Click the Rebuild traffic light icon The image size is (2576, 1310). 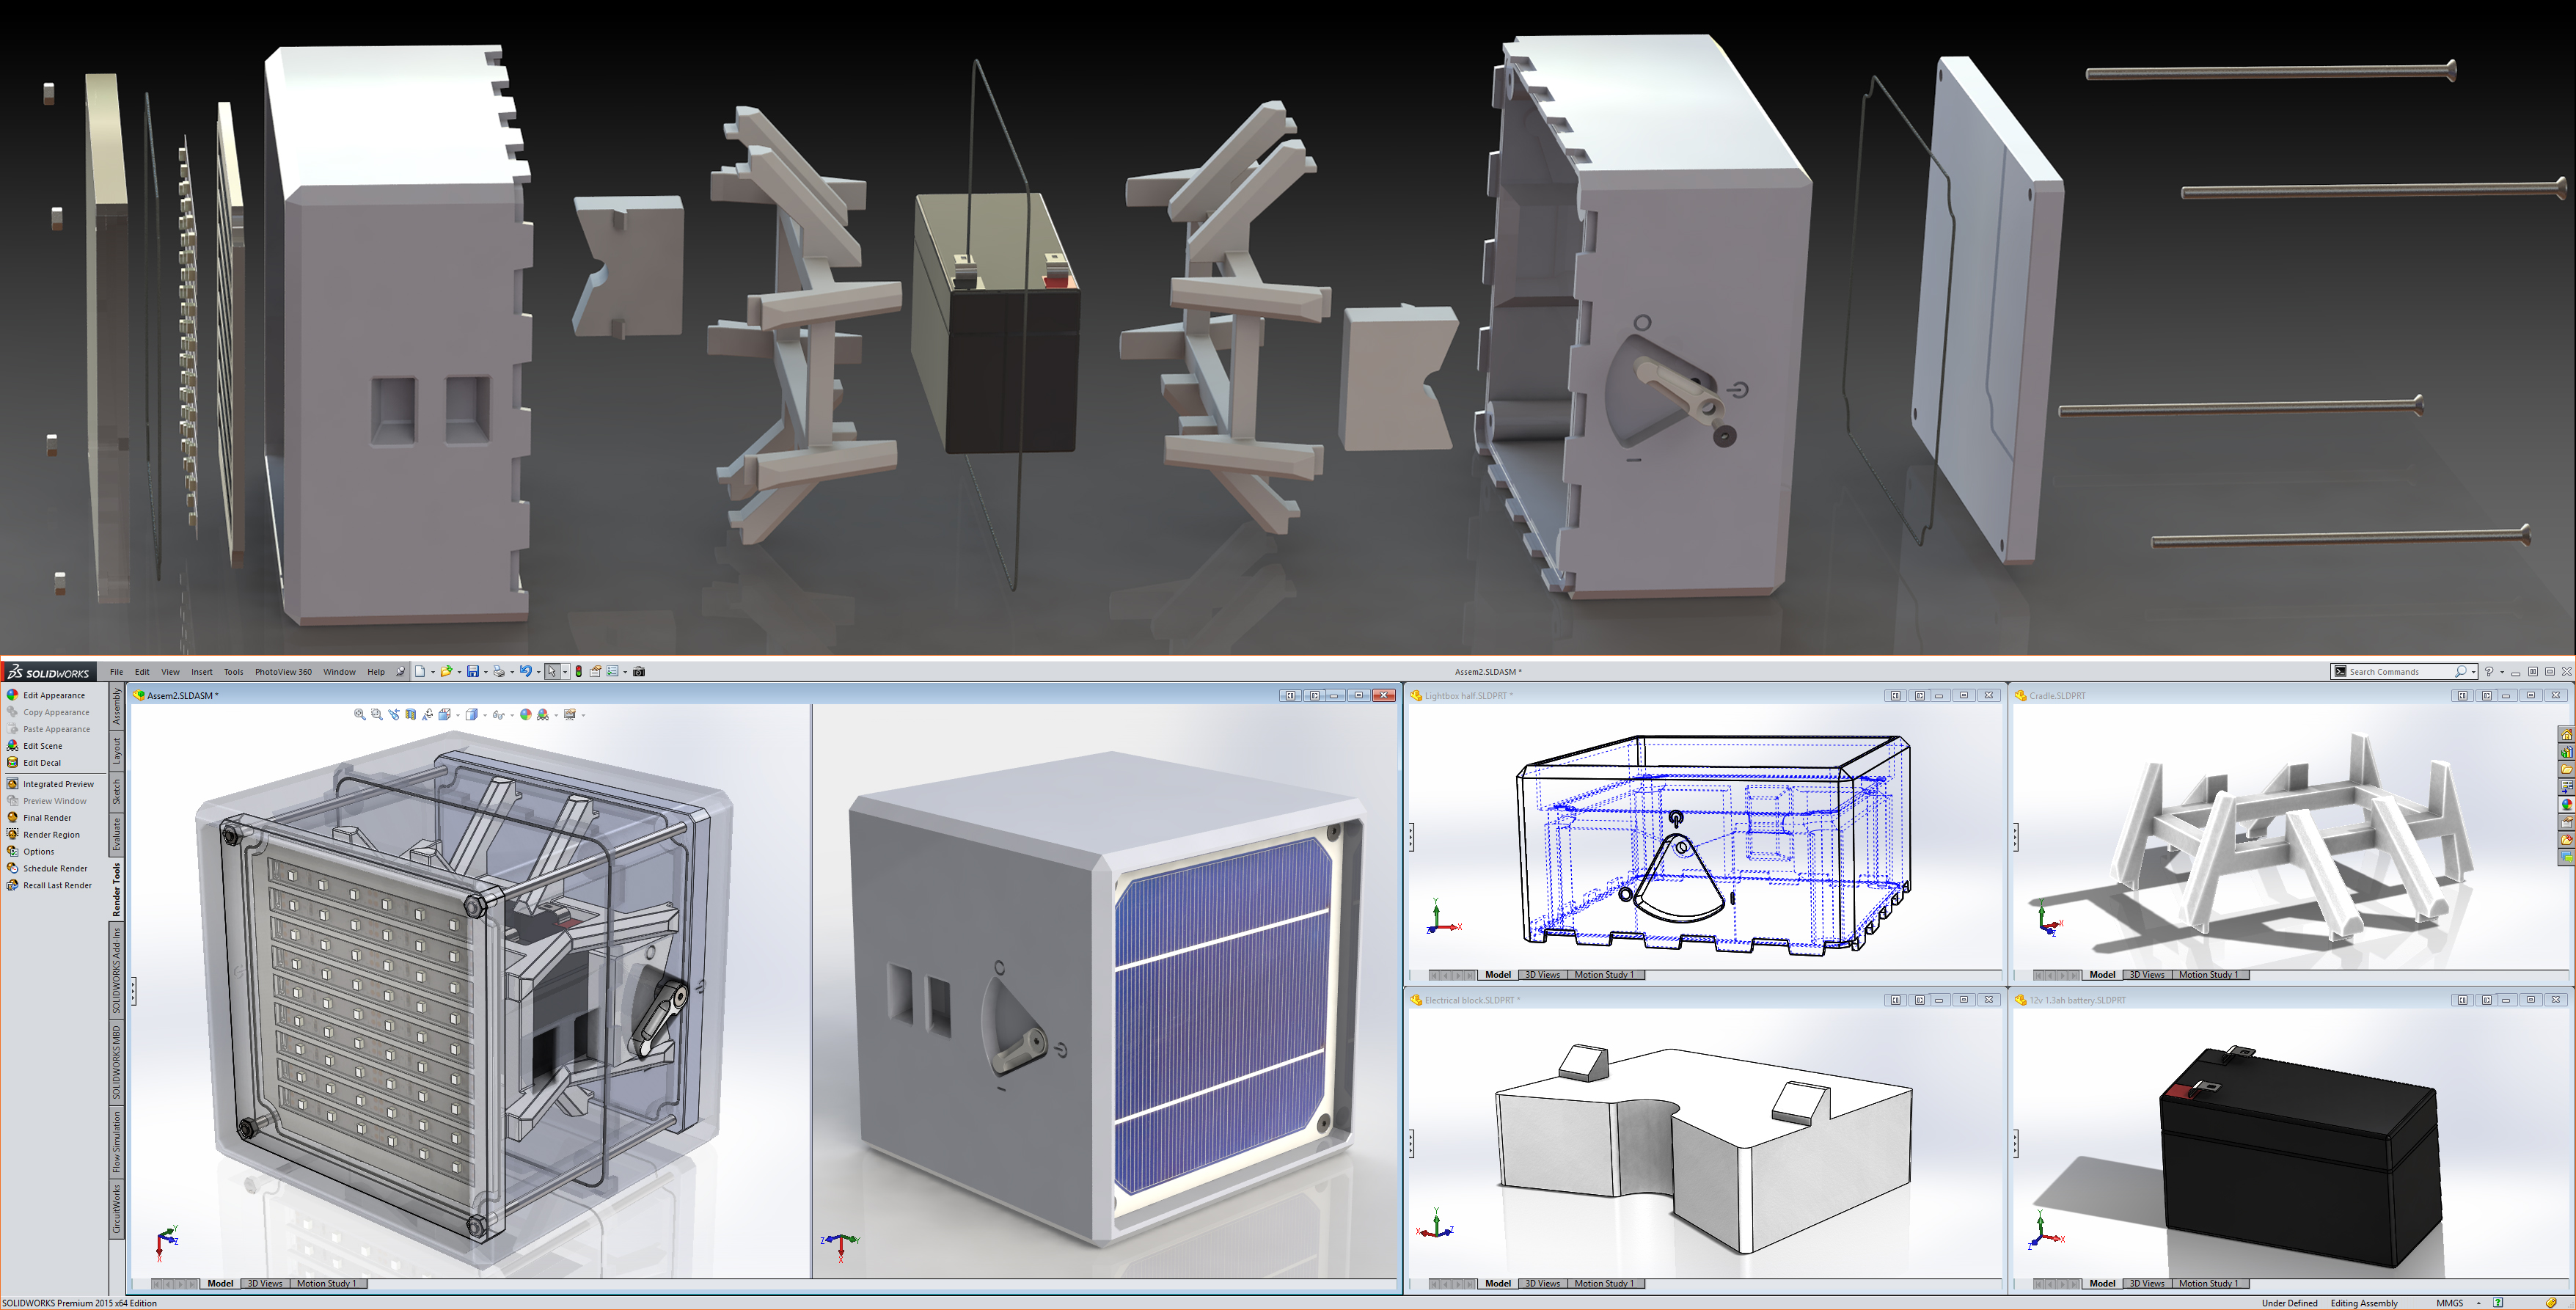point(579,672)
